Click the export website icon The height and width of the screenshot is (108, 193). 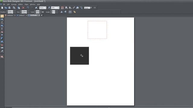point(70,8)
